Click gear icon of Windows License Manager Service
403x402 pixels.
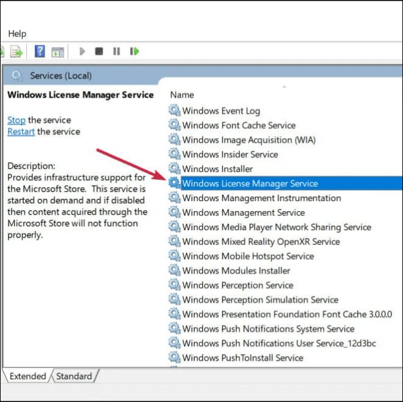(x=175, y=183)
